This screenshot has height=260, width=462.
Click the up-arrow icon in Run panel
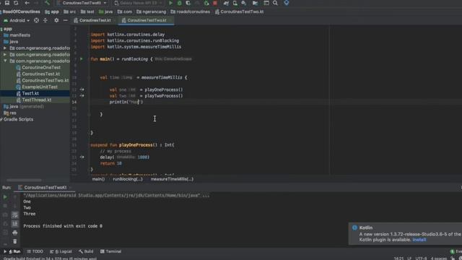(14, 197)
